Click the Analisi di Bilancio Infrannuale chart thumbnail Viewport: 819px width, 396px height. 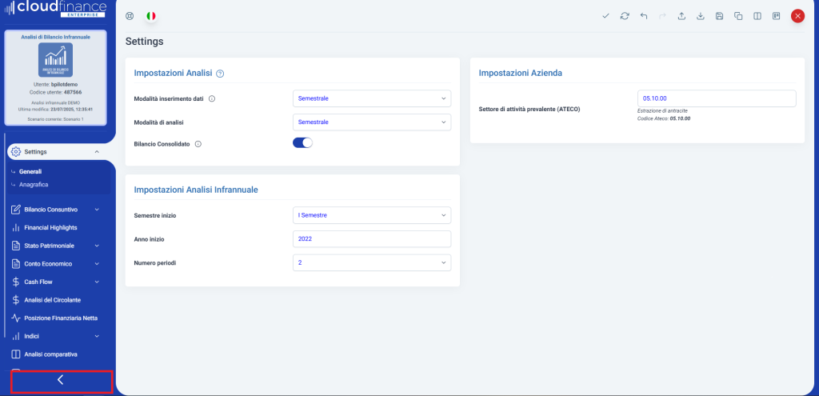coord(55,60)
